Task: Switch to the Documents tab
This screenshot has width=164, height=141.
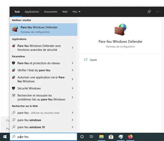Action: click(x=51, y=12)
